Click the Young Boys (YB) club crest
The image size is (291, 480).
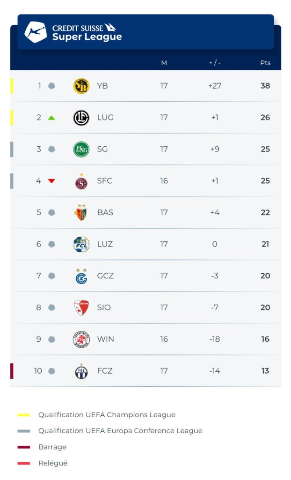click(81, 86)
